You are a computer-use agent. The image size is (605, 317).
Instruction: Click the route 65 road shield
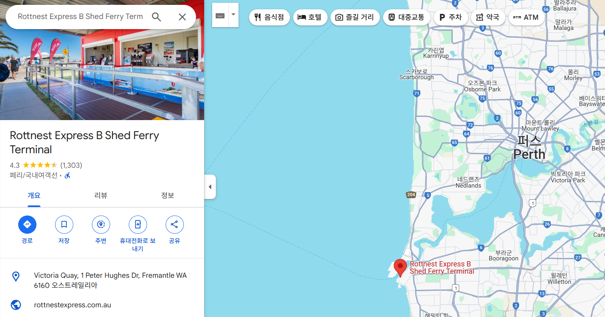[x=454, y=142]
